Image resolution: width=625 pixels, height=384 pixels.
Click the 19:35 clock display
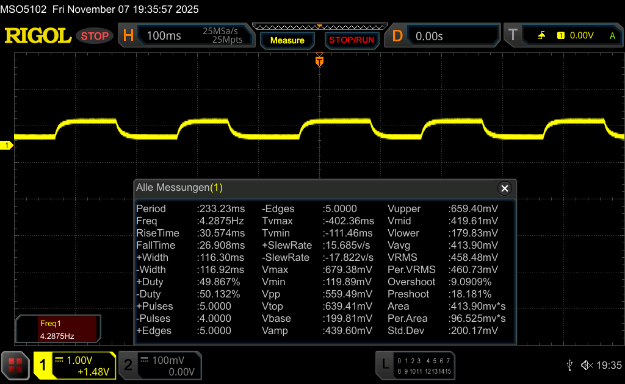pos(609,365)
